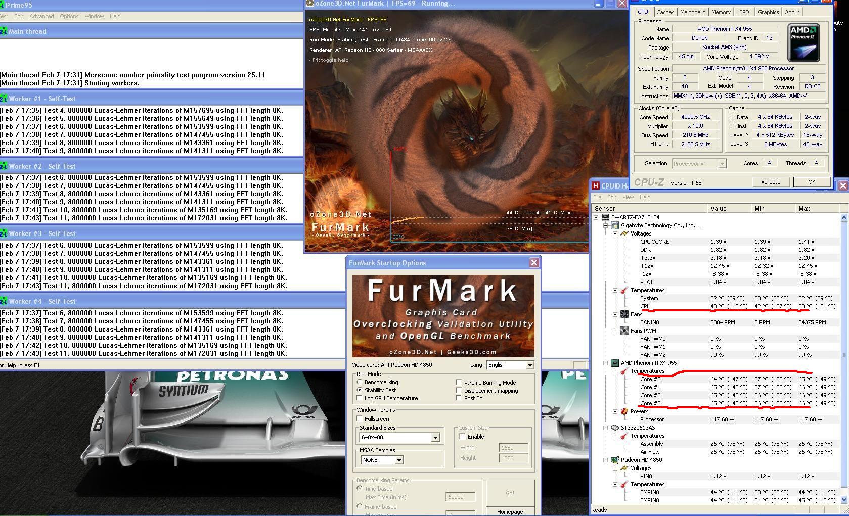Open the Prime95 Options menu
Screen dimensions: 849x516
coord(69,16)
